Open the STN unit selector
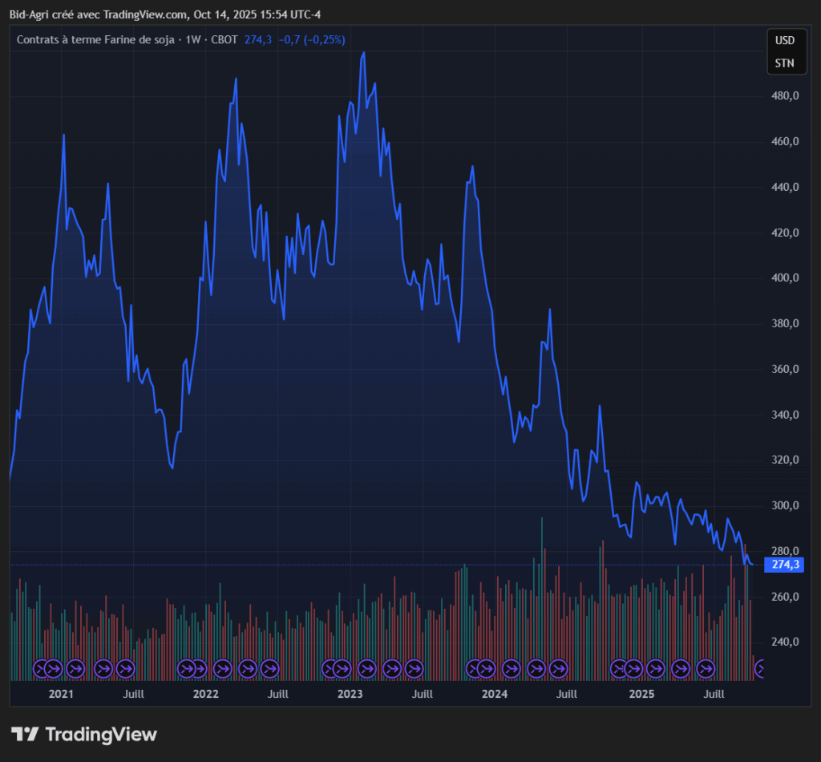This screenshot has height=762, width=821. pos(784,63)
